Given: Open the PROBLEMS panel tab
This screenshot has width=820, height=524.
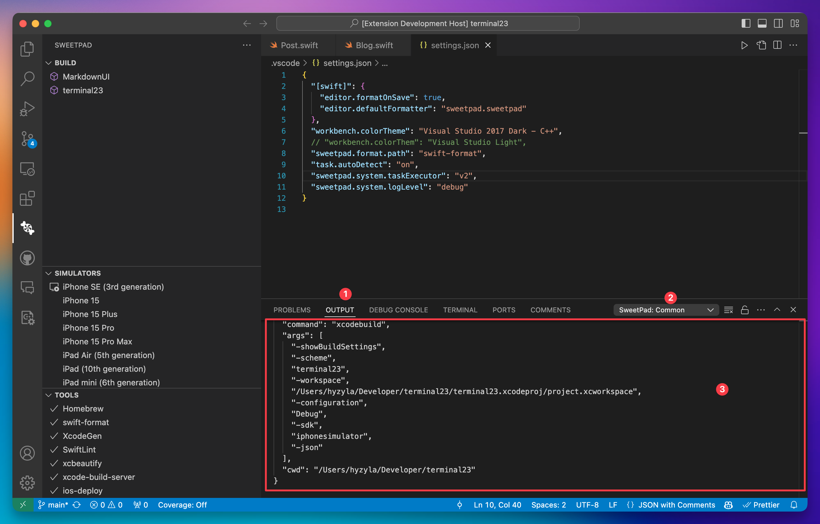Looking at the screenshot, I should click(292, 310).
